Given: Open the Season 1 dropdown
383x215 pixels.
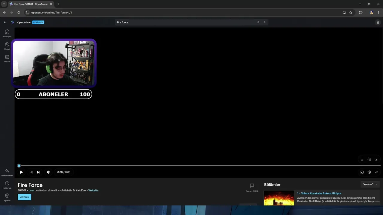Looking at the screenshot, I should pyautogui.click(x=370, y=184).
